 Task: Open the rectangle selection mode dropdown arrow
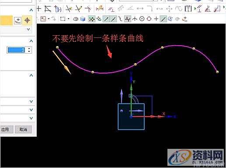(x=68, y=19)
